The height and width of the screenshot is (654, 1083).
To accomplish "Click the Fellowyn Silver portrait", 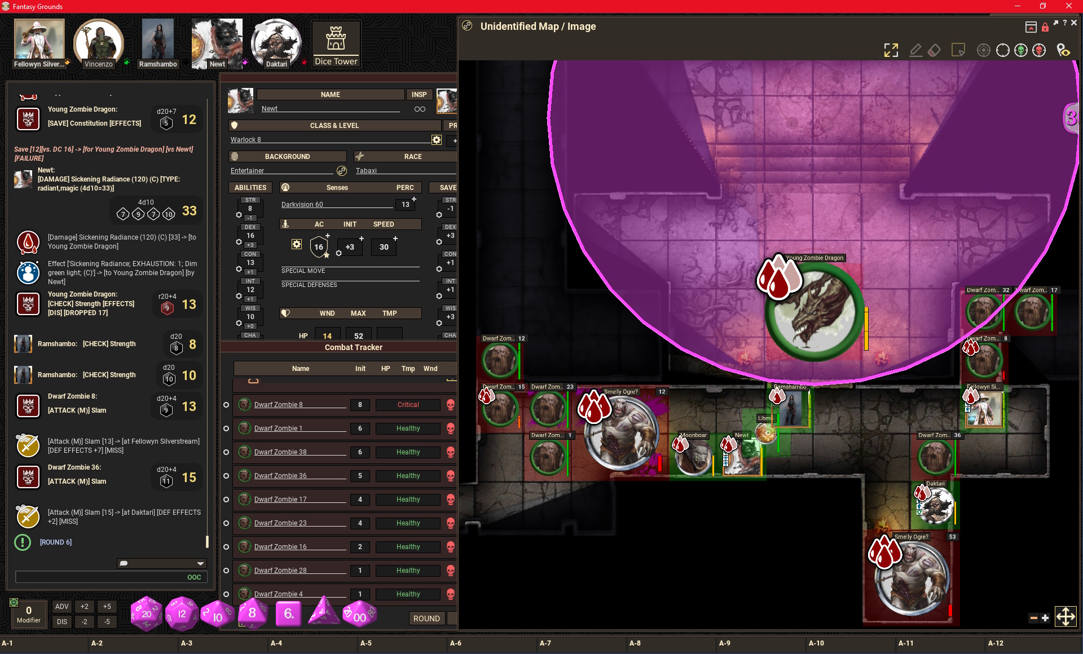I will (x=39, y=39).
